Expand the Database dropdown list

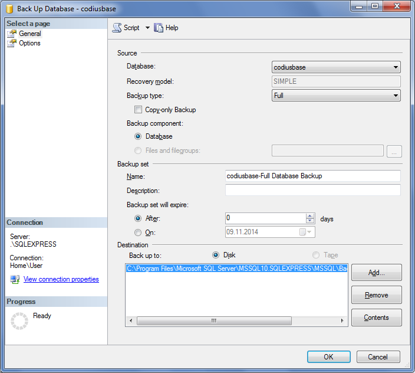point(396,67)
